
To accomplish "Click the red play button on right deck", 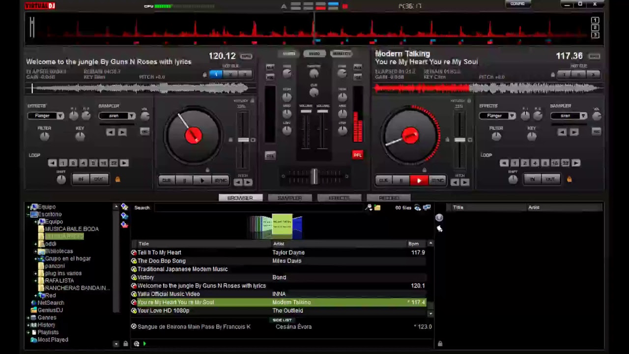I will pos(419,180).
